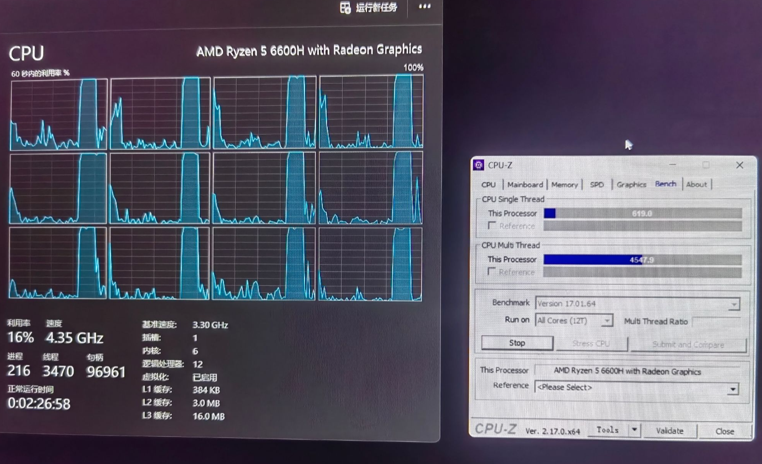
Task: Switch to the Mainboard tab
Action: 525,185
